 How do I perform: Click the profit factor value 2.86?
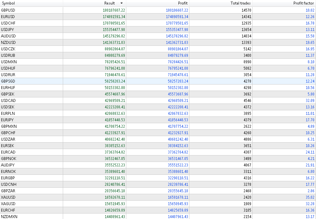311,191
